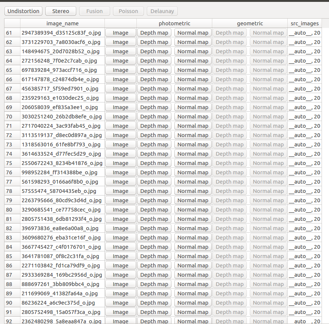The height and width of the screenshot is (324, 329).
Task: Open Image for 3030251240_26b2db8efe_o.jpg
Action: pos(120,116)
